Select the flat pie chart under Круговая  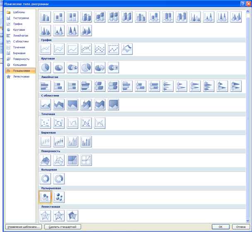tap(45, 67)
